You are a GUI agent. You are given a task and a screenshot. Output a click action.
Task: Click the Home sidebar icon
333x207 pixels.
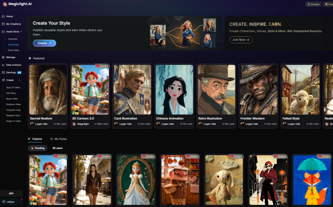3,16
